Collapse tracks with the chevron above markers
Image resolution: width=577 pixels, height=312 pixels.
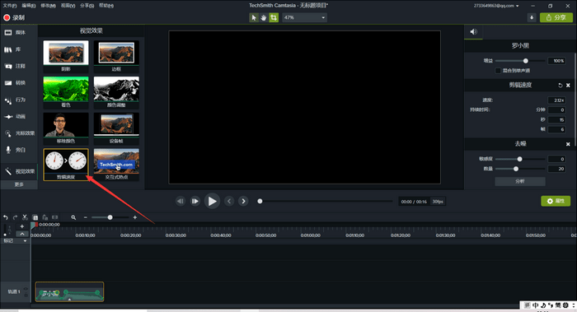22,234
